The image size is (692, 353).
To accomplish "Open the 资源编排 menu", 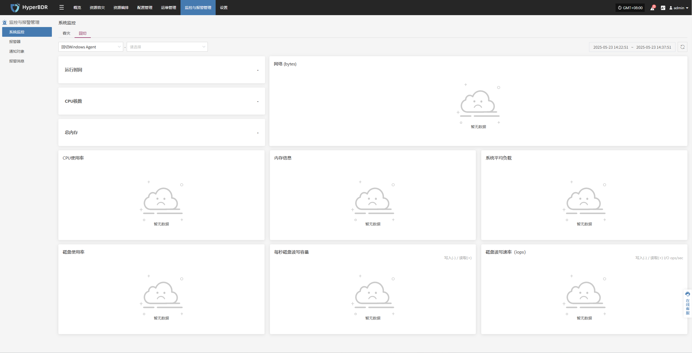I will click(121, 8).
